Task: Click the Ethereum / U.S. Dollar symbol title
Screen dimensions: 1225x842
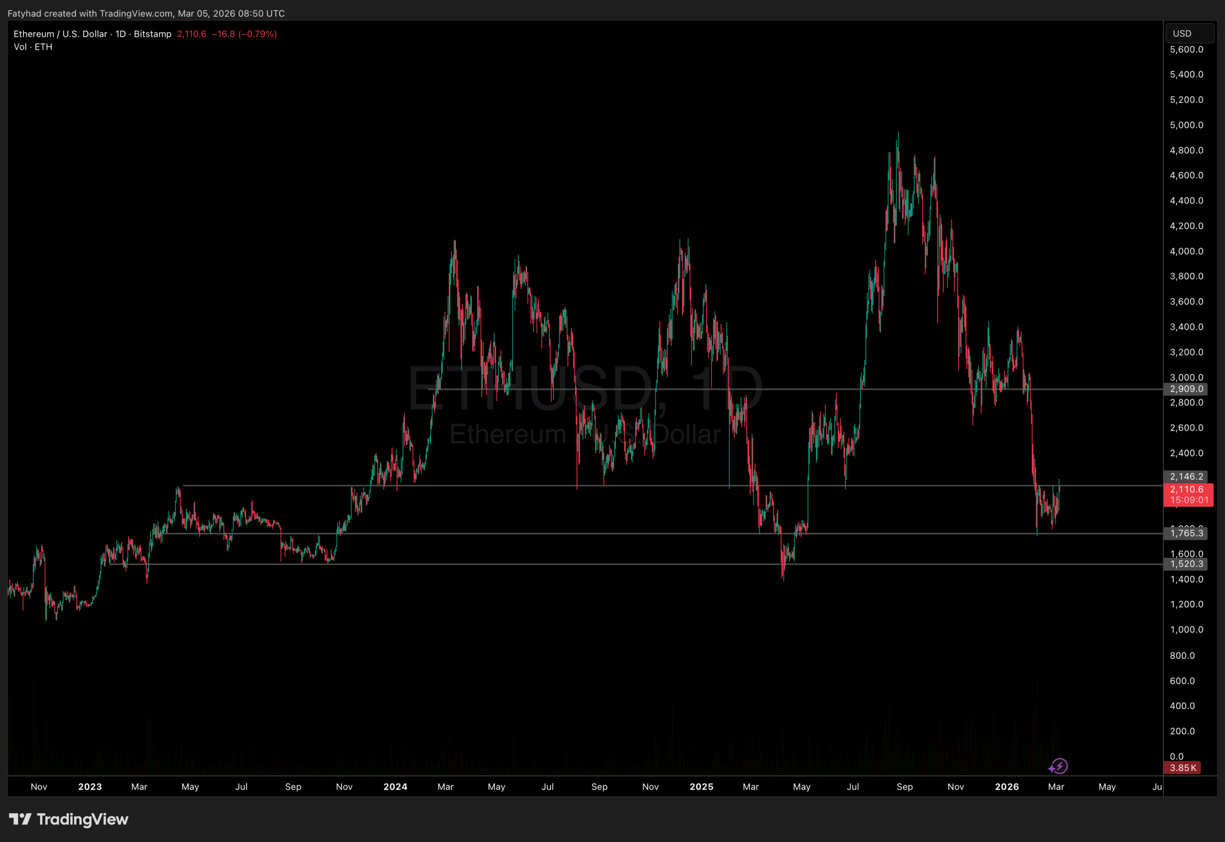Action: [60, 34]
